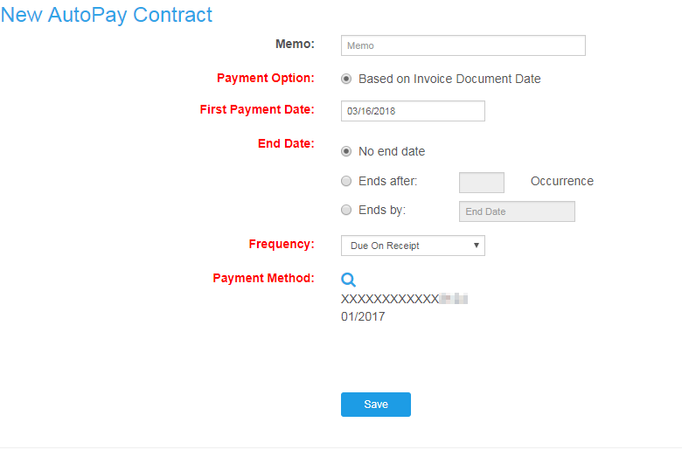Click the Memo field label
The width and height of the screenshot is (682, 450).
(296, 44)
